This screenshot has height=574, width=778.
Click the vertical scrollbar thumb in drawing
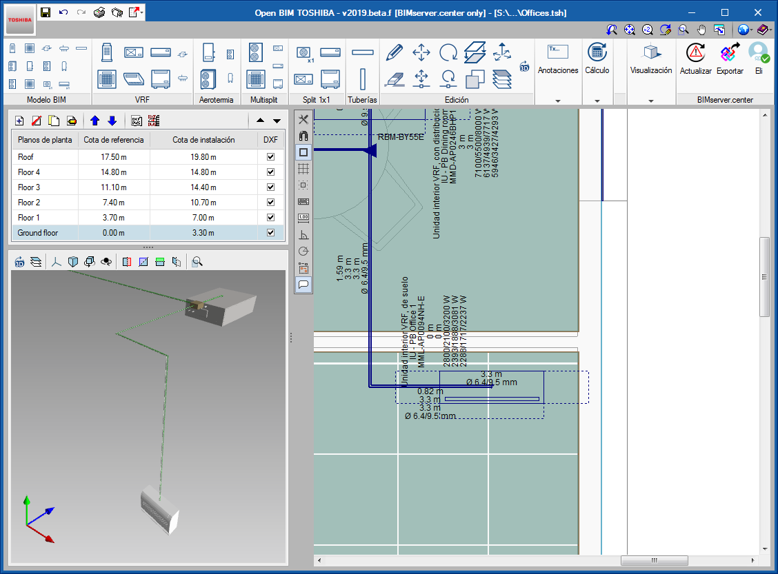[x=764, y=276]
